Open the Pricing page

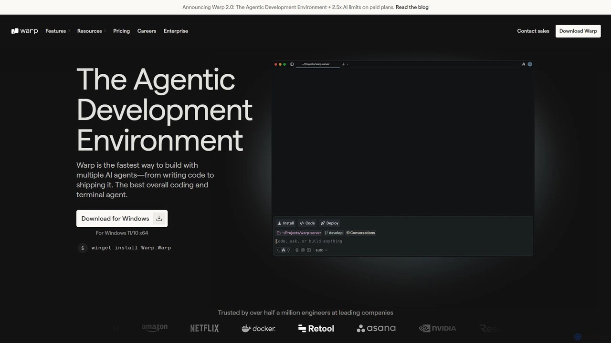click(121, 31)
